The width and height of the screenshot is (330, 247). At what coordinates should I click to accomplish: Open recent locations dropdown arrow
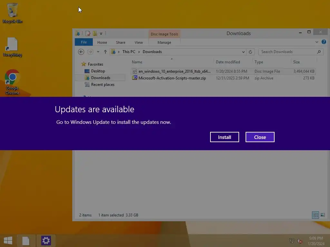click(98, 52)
